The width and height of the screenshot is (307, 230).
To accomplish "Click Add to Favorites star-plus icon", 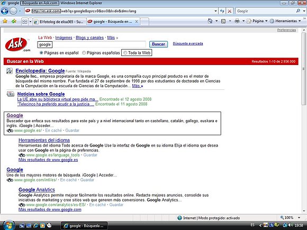I will (14, 21).
